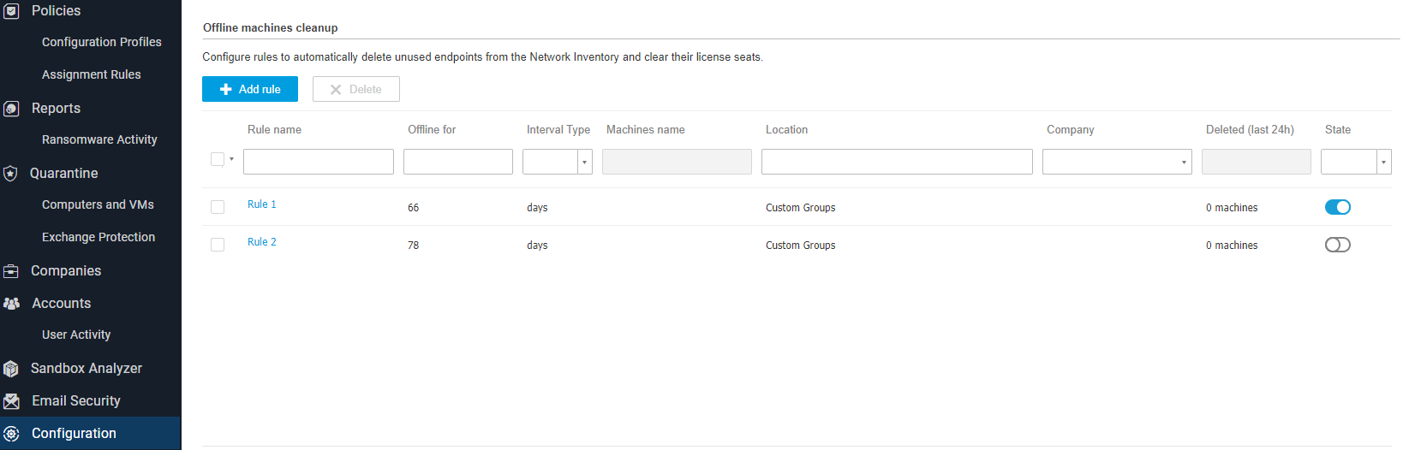Enable the Rule 2 state toggle

1337,245
